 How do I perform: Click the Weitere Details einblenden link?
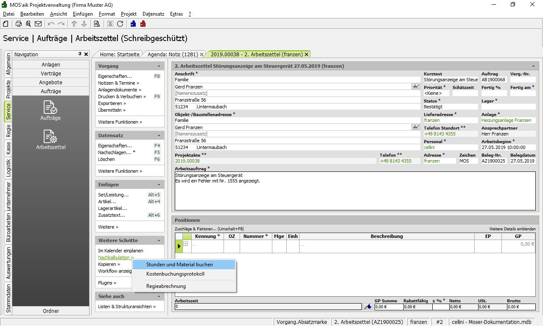512,229
